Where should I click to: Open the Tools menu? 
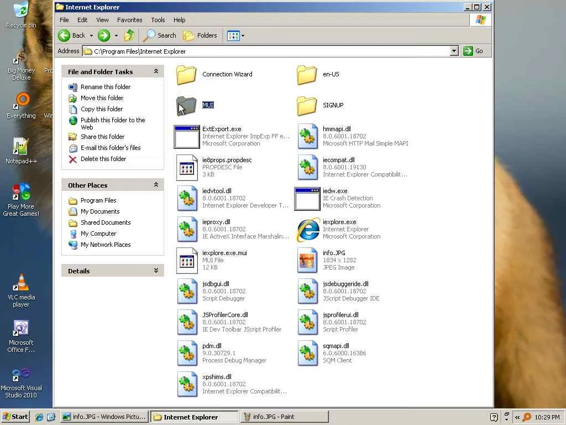158,20
